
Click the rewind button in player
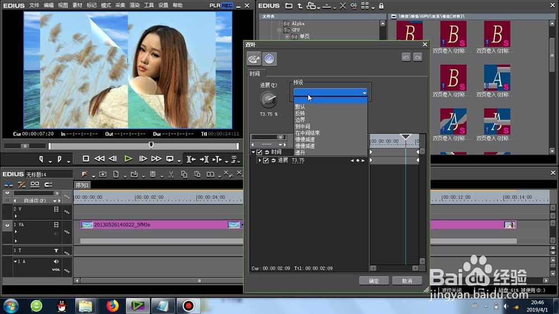coord(100,159)
